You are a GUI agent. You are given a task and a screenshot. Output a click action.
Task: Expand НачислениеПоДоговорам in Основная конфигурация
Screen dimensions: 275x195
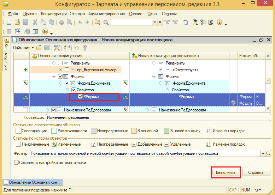pyautogui.click(x=47, y=110)
